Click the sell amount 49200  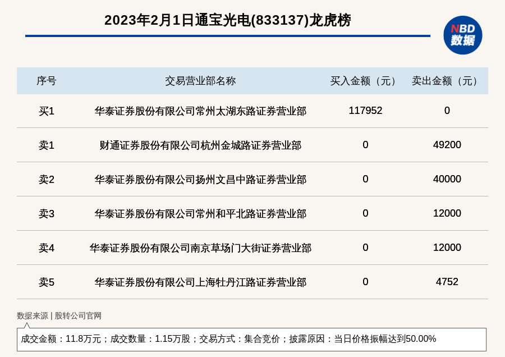[447, 145]
